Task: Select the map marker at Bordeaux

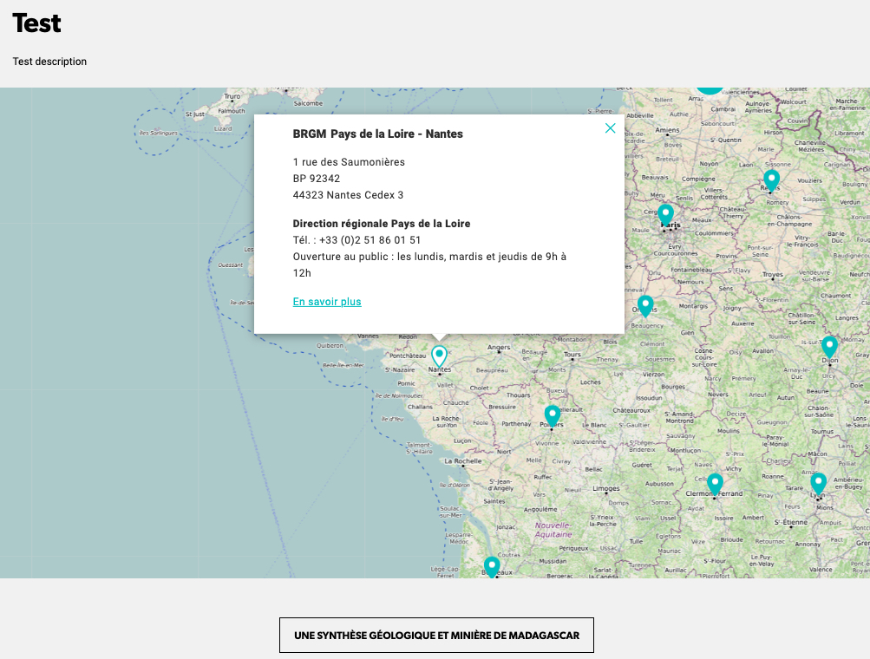Action: tap(492, 567)
